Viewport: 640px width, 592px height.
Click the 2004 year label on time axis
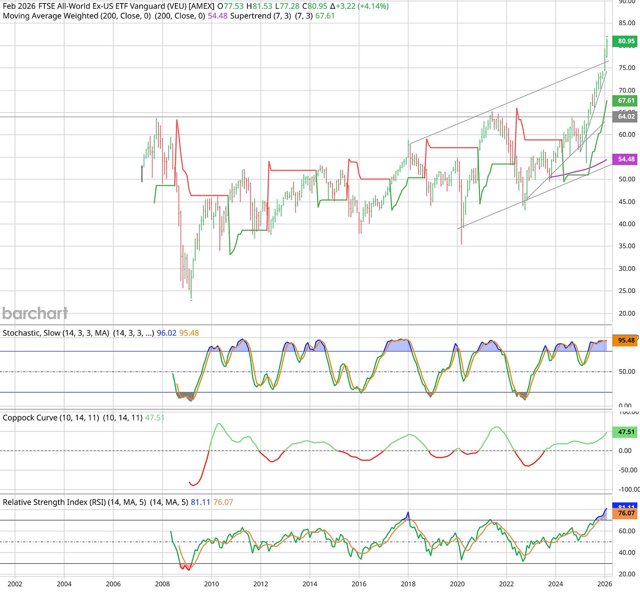(x=64, y=584)
